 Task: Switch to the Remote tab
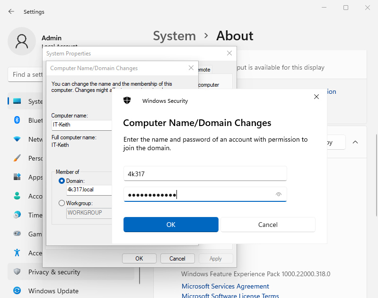click(x=204, y=70)
